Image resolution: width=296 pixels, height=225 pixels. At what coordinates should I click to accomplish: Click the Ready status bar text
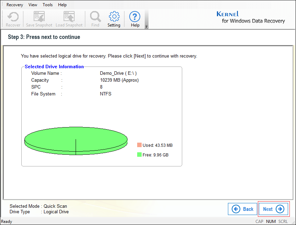pos(7,222)
